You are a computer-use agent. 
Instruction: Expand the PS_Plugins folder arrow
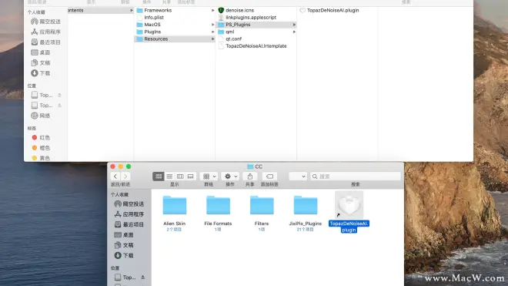pyautogui.click(x=294, y=25)
